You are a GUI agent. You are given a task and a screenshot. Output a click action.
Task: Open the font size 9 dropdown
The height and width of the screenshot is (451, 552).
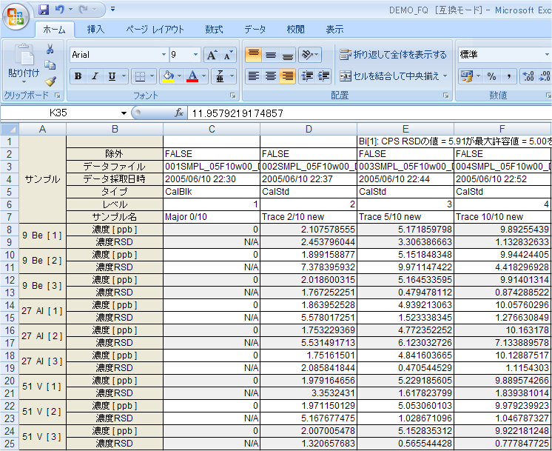(x=195, y=55)
